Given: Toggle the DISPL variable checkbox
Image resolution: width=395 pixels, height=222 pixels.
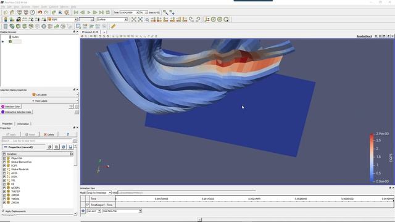Looking at the screenshot, I should click(x=4, y=177).
